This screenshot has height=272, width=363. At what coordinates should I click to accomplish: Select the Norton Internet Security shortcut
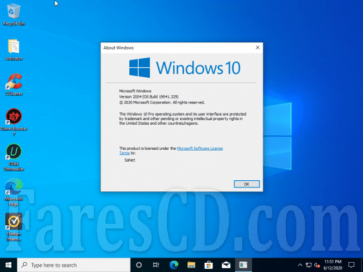click(14, 227)
